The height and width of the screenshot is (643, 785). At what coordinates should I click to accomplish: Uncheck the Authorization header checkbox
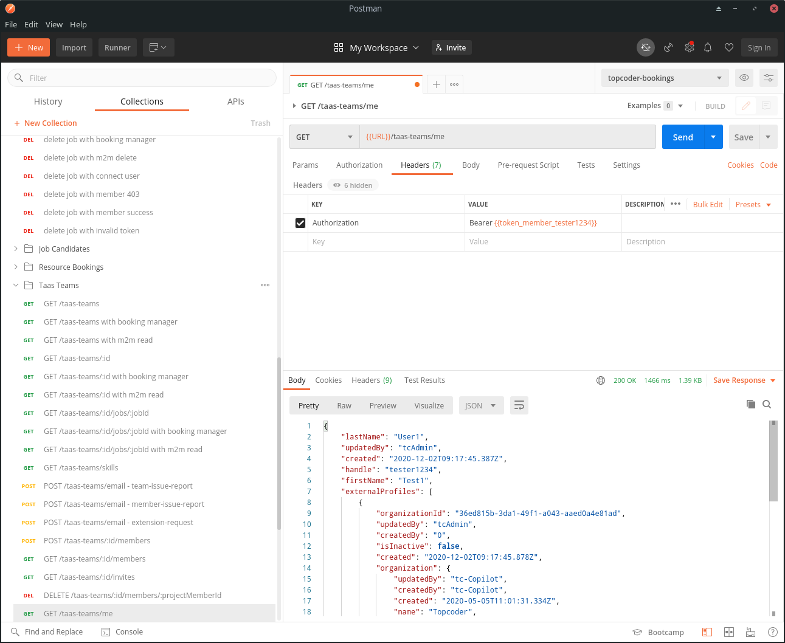(x=300, y=223)
